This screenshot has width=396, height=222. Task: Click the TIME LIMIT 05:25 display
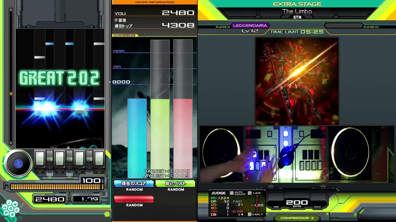[297, 32]
